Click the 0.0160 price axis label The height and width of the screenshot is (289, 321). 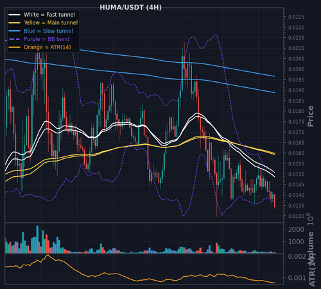click(x=297, y=153)
